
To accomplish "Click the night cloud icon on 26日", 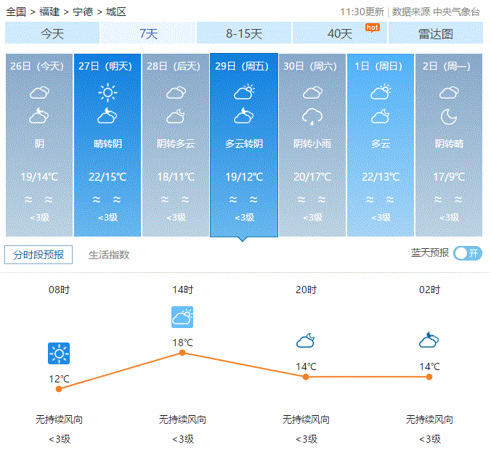I will pyautogui.click(x=38, y=116).
